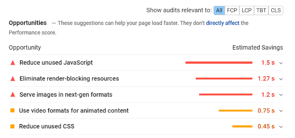295x138 pixels.
Task: Click the 0.45 s savings bar
Action: point(242,127)
